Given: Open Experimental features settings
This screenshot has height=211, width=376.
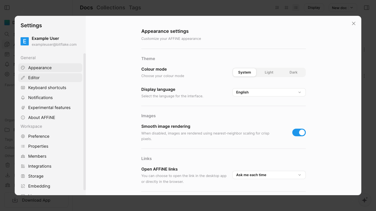Looking at the screenshot, I should coord(50,108).
